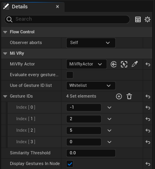The image size is (155, 169).
Task: Reset Index [ 0 ] to default
Action: click(148, 108)
